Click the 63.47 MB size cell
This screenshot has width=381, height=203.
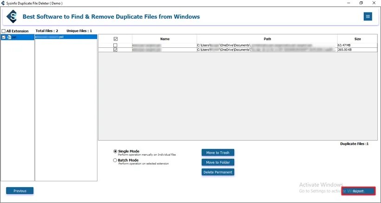(358, 46)
